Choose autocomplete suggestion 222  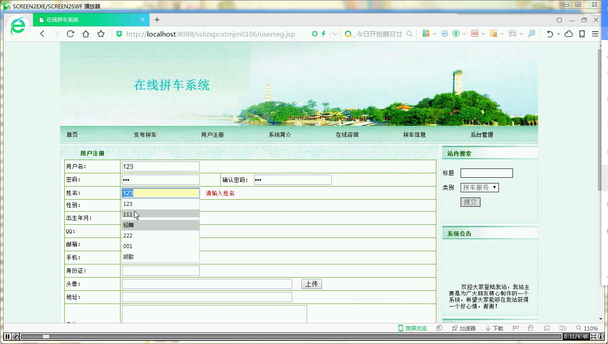click(161, 235)
